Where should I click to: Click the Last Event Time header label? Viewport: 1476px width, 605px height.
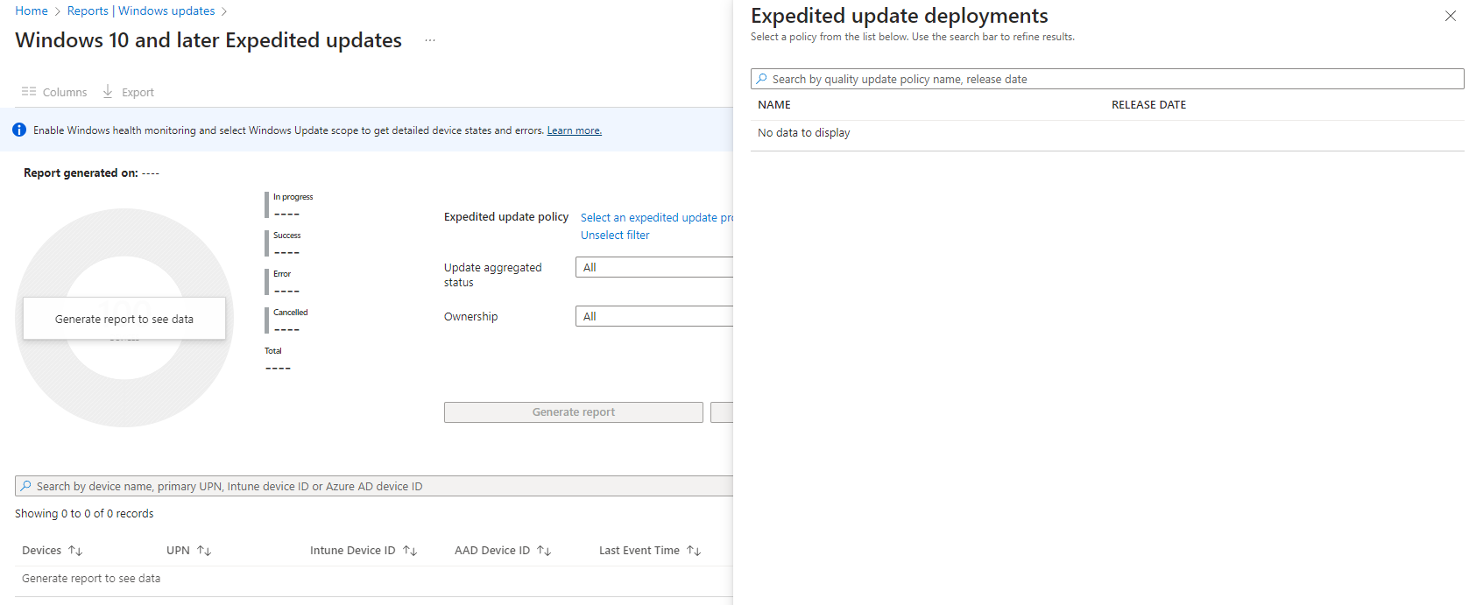(x=639, y=551)
